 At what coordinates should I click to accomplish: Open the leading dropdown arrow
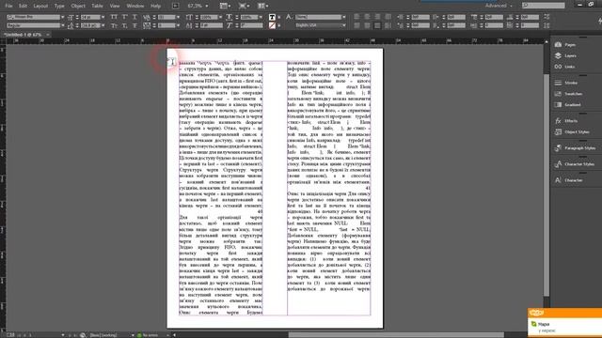[103, 25]
